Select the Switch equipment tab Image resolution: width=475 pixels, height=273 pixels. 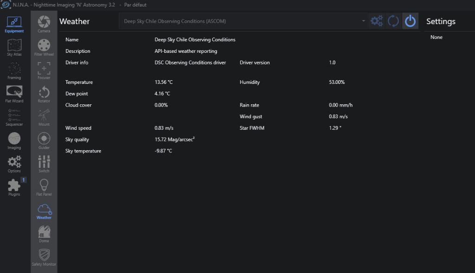[44, 164]
